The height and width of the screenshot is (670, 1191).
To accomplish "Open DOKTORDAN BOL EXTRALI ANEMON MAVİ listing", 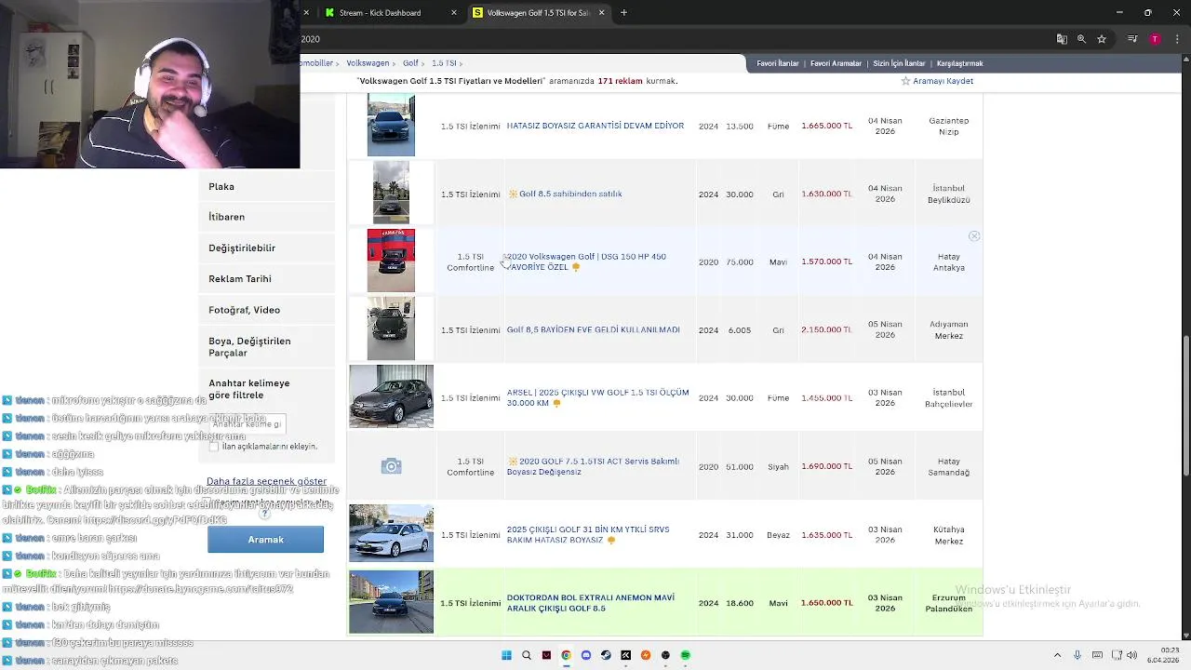I will [591, 603].
